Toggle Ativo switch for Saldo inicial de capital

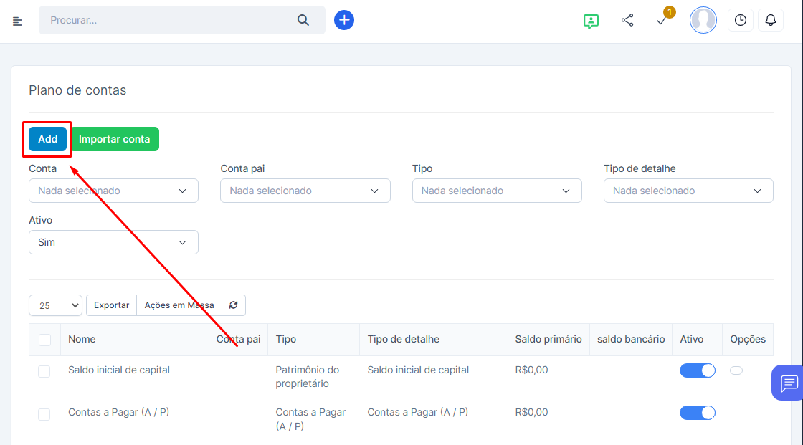[x=697, y=370]
